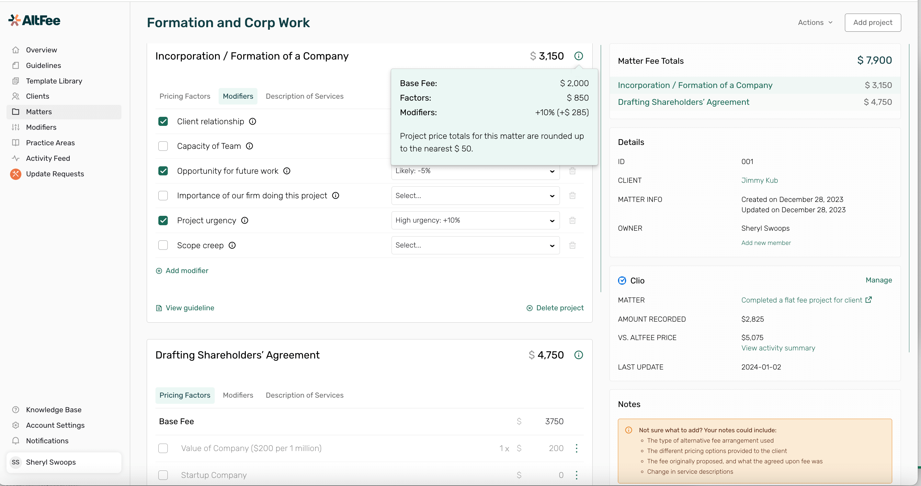Show info for Capacity of Team modifier
The image size is (921, 486).
click(x=250, y=146)
